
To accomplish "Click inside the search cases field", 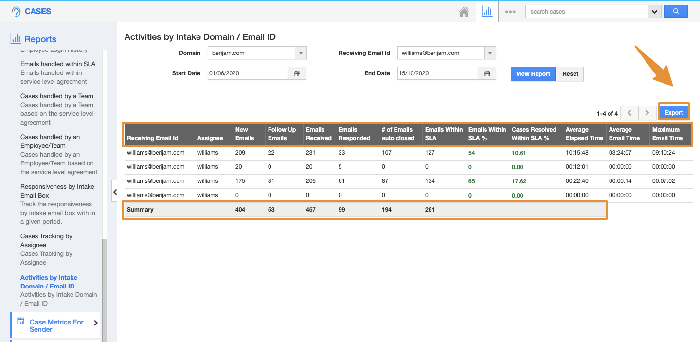I will click(586, 12).
